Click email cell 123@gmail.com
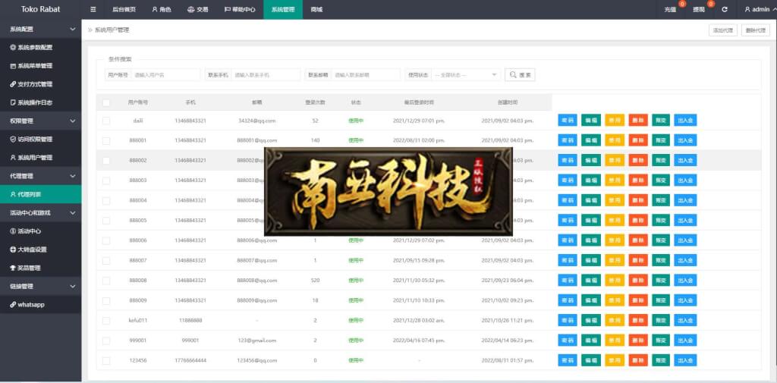 coord(256,341)
